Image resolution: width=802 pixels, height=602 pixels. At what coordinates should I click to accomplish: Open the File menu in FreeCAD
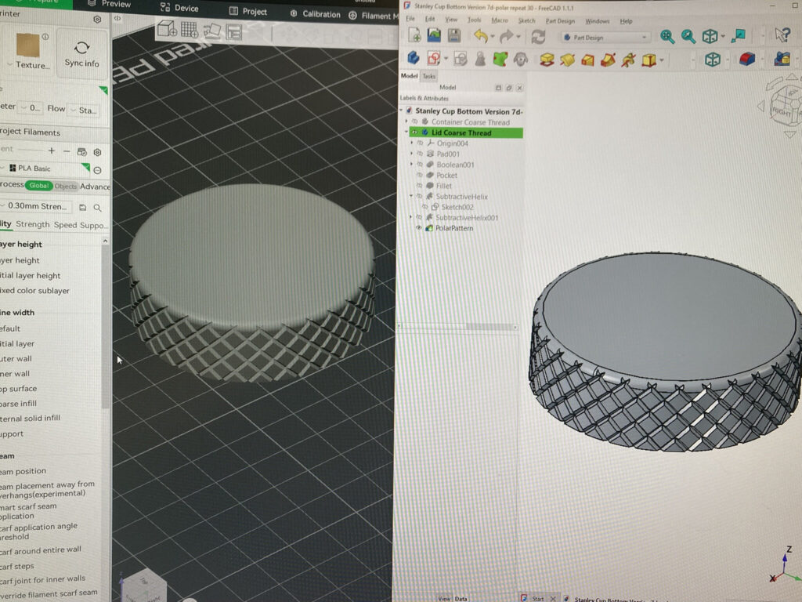(410, 19)
